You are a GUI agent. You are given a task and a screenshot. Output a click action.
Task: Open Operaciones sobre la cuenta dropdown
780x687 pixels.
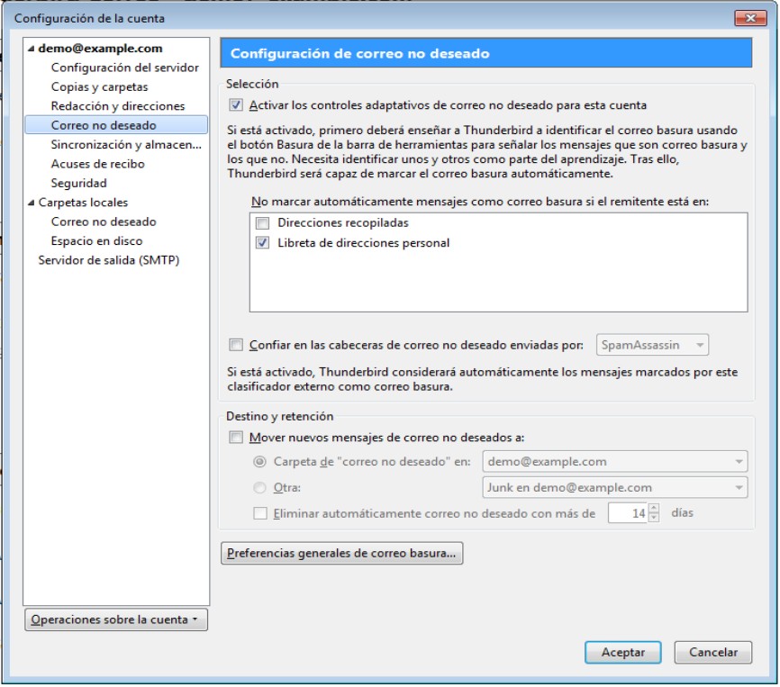(116, 619)
